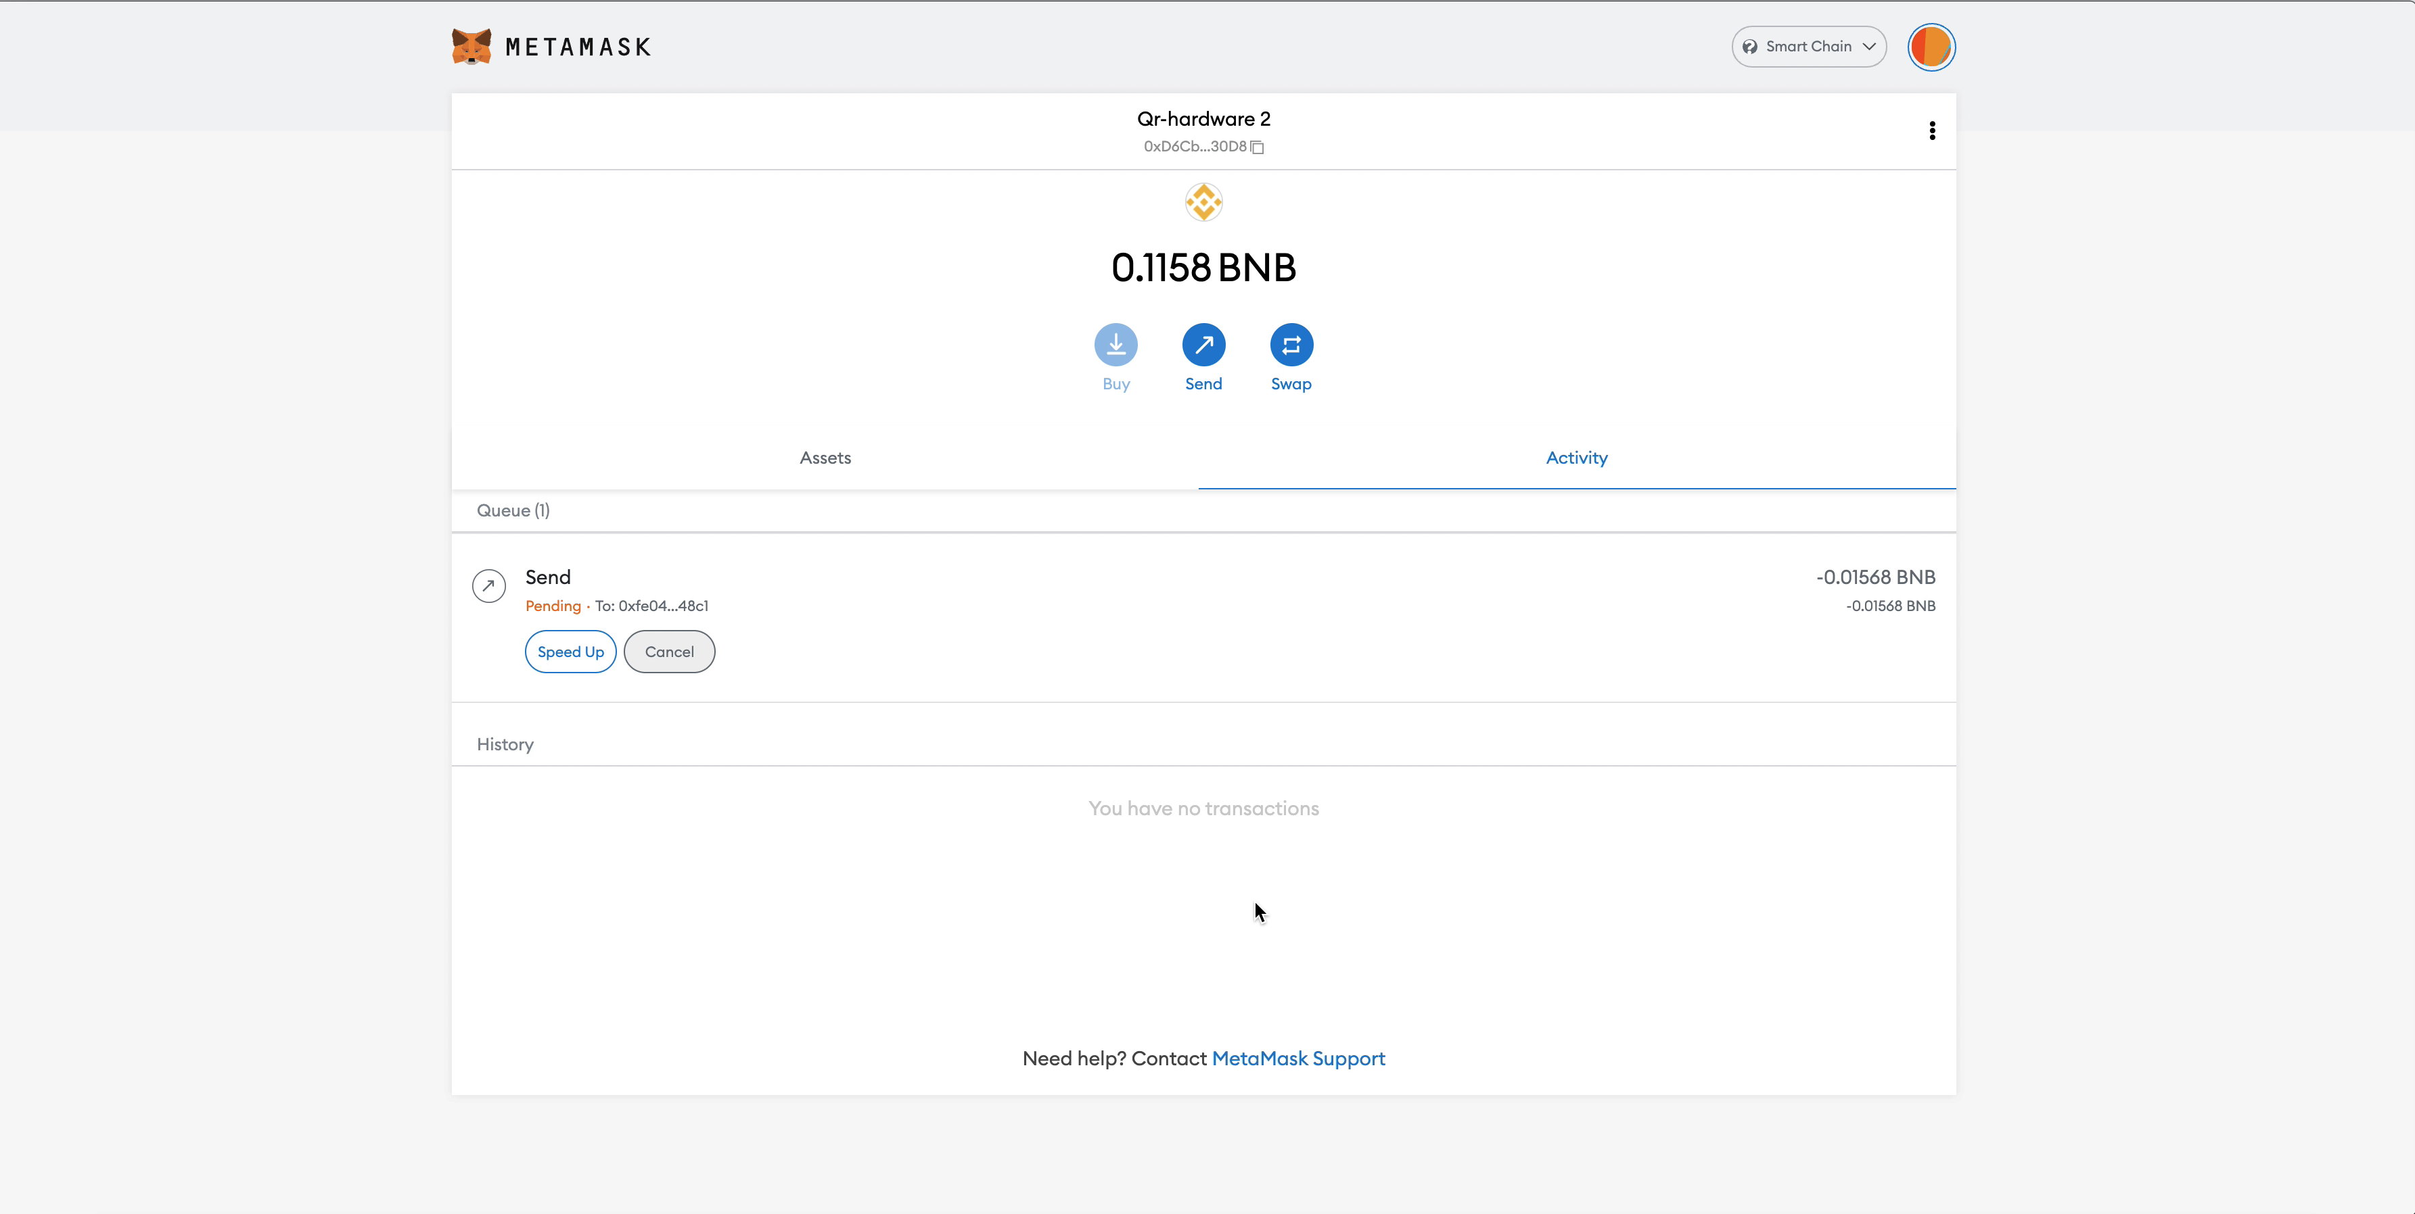Copy address using the clipboard icon
The width and height of the screenshot is (2415, 1214).
(1258, 147)
